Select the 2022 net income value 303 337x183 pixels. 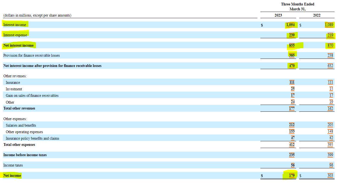(x=330, y=175)
